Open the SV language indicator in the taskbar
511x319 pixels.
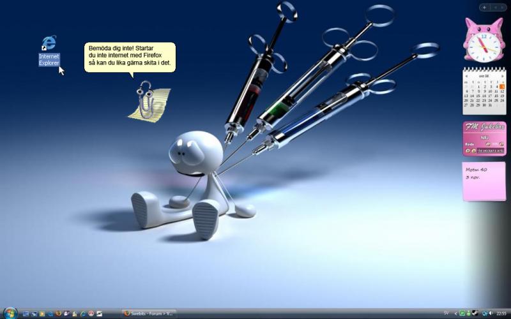point(446,313)
